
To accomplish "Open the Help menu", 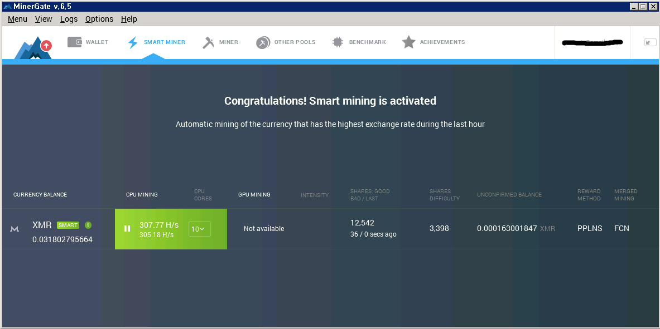I will pos(129,19).
